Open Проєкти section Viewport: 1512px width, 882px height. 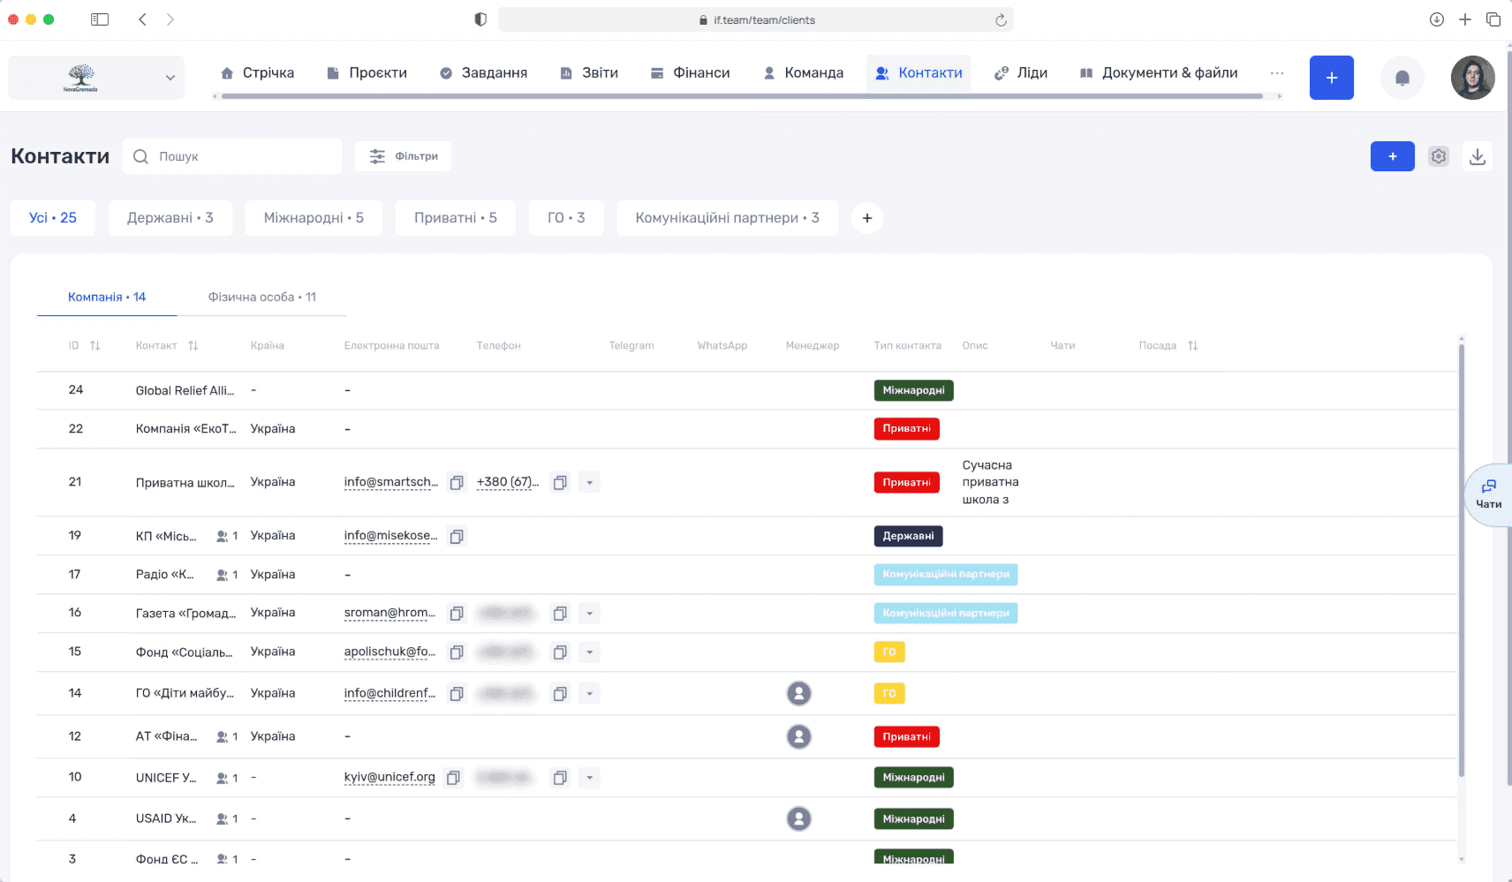(x=367, y=73)
